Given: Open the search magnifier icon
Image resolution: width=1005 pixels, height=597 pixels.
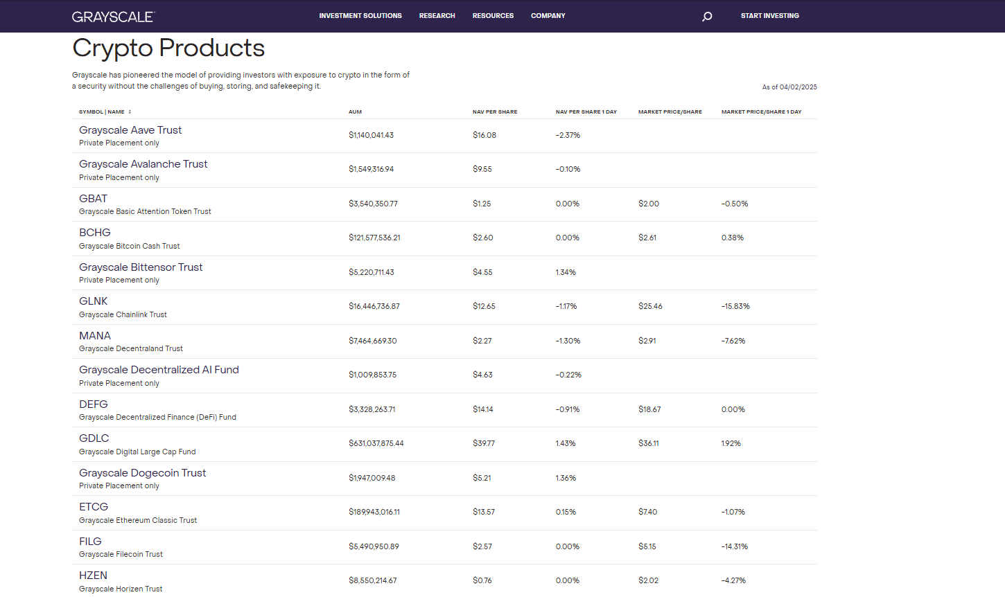Looking at the screenshot, I should pos(707,16).
